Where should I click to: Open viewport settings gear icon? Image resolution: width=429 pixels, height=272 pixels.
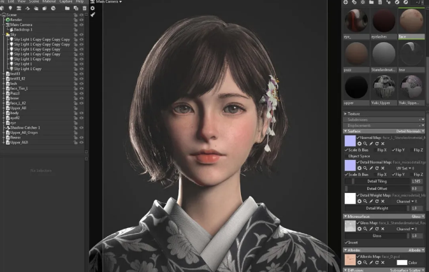(92, 8)
